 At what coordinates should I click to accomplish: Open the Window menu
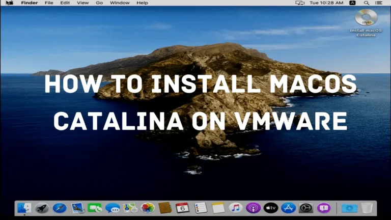pyautogui.click(x=120, y=3)
